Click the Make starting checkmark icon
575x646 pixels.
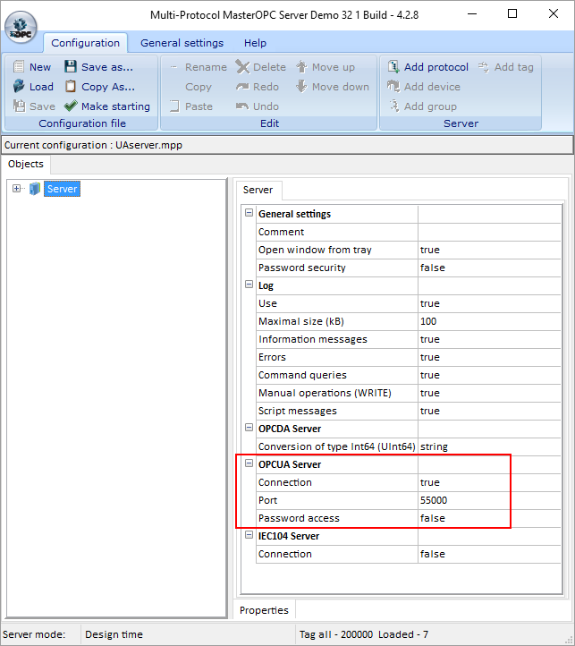tap(71, 106)
